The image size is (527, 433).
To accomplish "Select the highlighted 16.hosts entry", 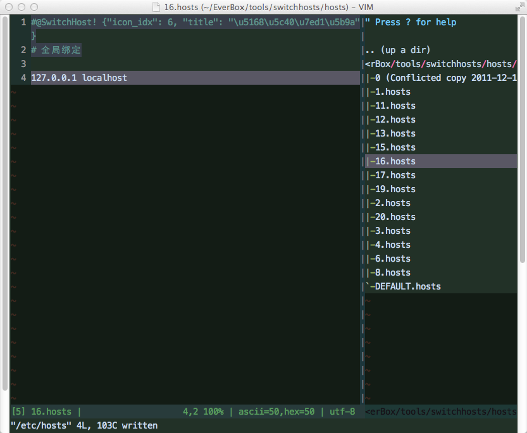I will pos(395,161).
